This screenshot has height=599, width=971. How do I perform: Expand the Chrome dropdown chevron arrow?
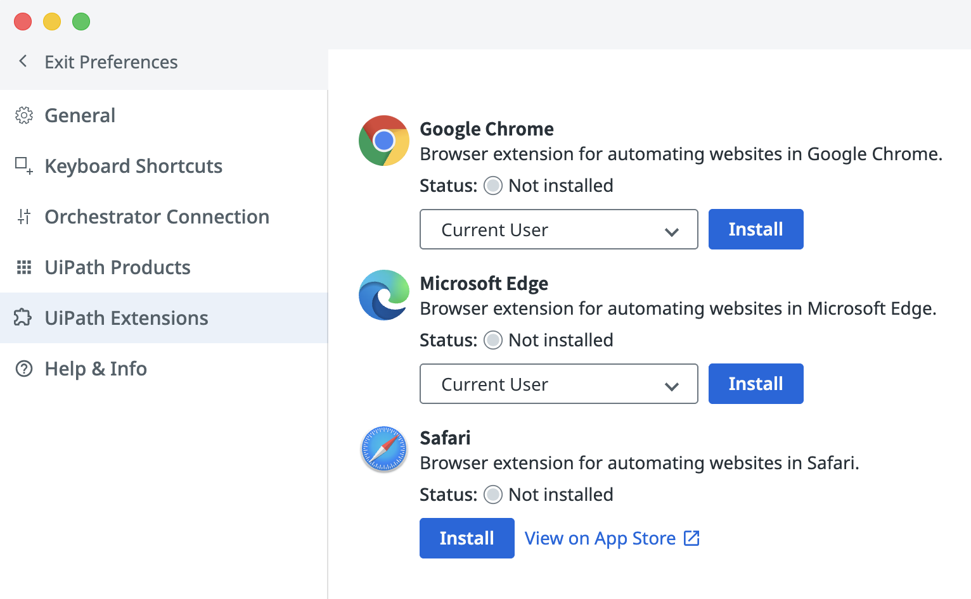[672, 232]
